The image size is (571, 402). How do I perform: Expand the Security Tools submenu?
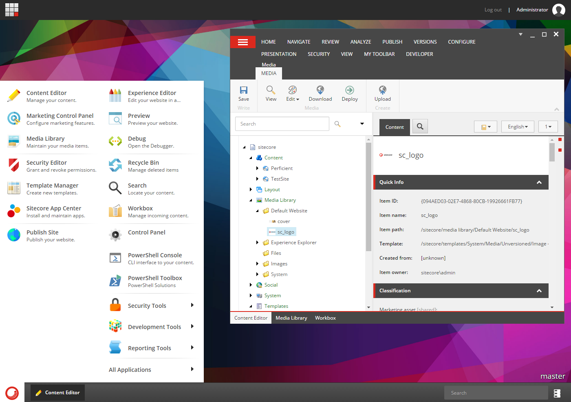[192, 305]
